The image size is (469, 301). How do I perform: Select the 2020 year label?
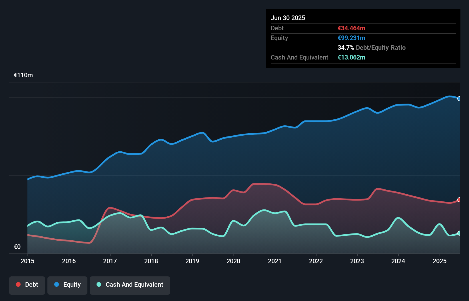[x=233, y=261]
